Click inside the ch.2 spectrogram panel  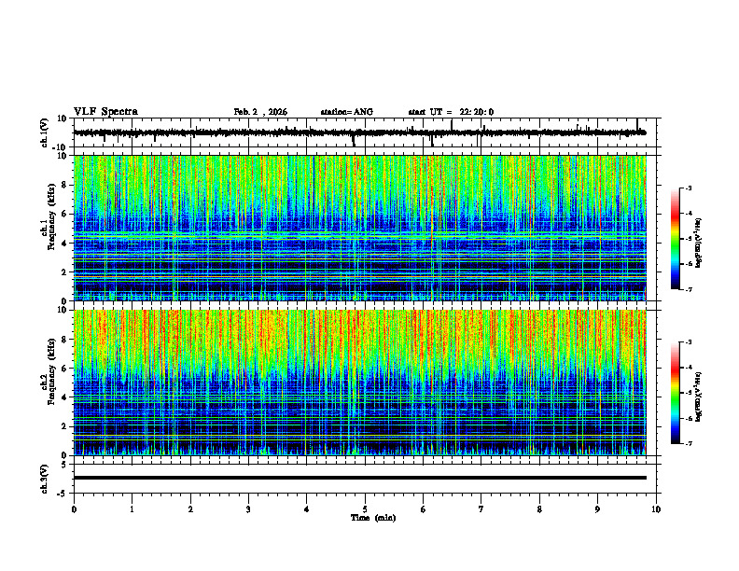[359, 383]
